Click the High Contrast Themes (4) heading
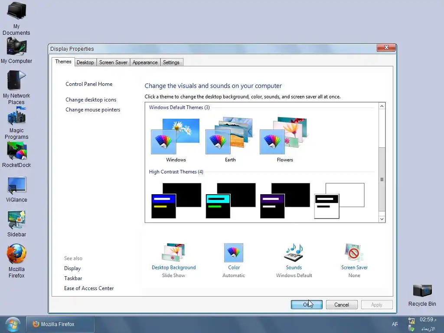 pyautogui.click(x=176, y=172)
